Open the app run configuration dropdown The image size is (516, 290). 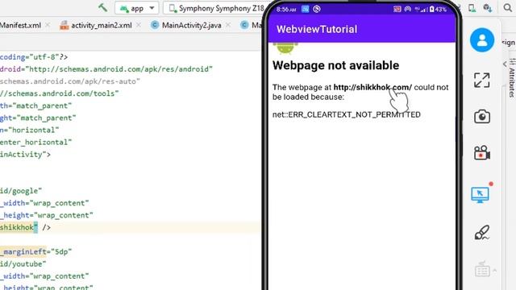137,8
